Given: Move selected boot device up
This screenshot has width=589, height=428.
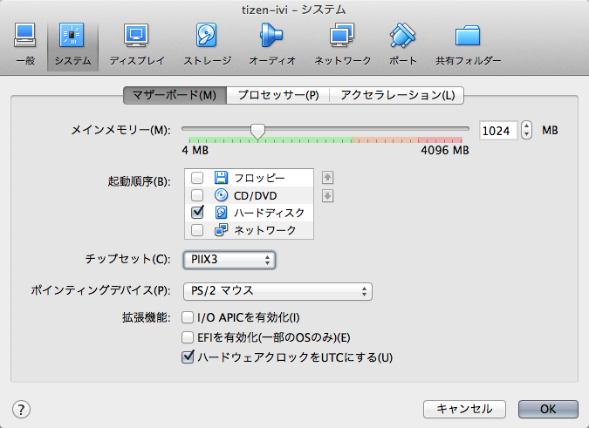Looking at the screenshot, I should tap(327, 178).
